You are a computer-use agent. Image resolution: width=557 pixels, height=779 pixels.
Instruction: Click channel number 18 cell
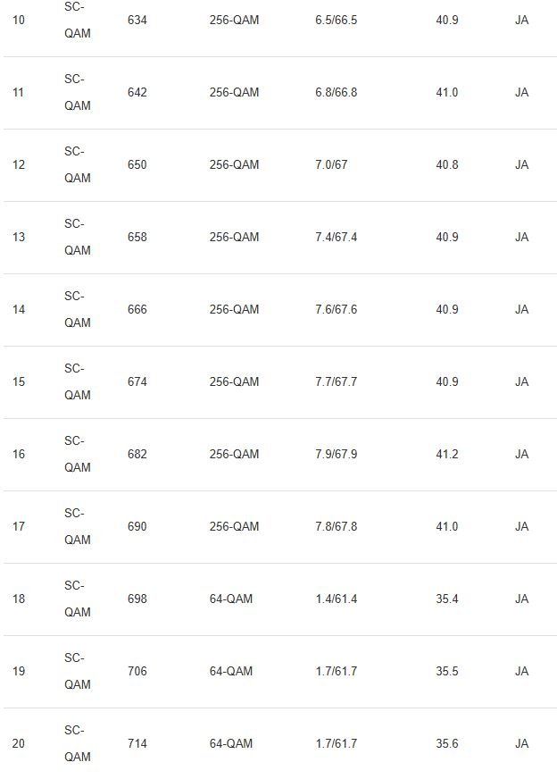tap(19, 599)
